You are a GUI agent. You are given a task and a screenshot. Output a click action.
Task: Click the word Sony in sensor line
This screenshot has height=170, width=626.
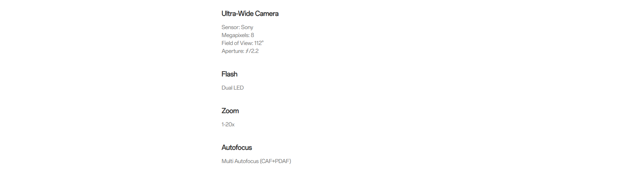247,27
